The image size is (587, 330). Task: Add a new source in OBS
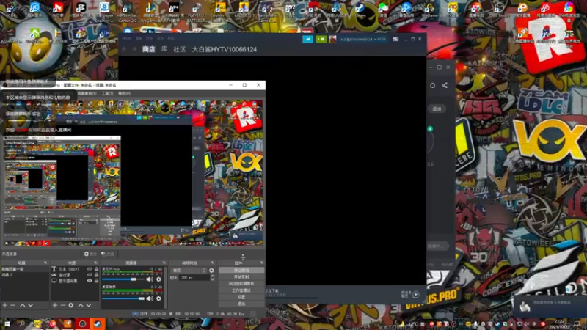[54, 306]
